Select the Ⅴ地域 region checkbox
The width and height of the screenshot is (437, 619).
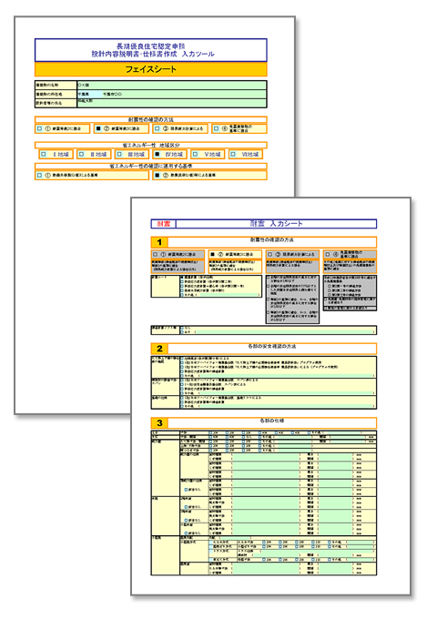(195, 155)
